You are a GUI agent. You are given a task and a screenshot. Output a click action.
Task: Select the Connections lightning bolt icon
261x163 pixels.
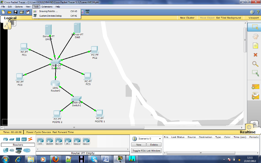click(30, 139)
